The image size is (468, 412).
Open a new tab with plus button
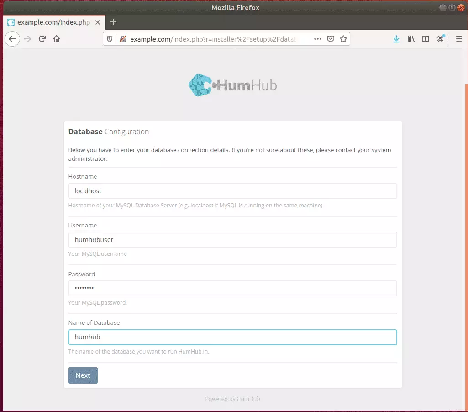tap(113, 22)
